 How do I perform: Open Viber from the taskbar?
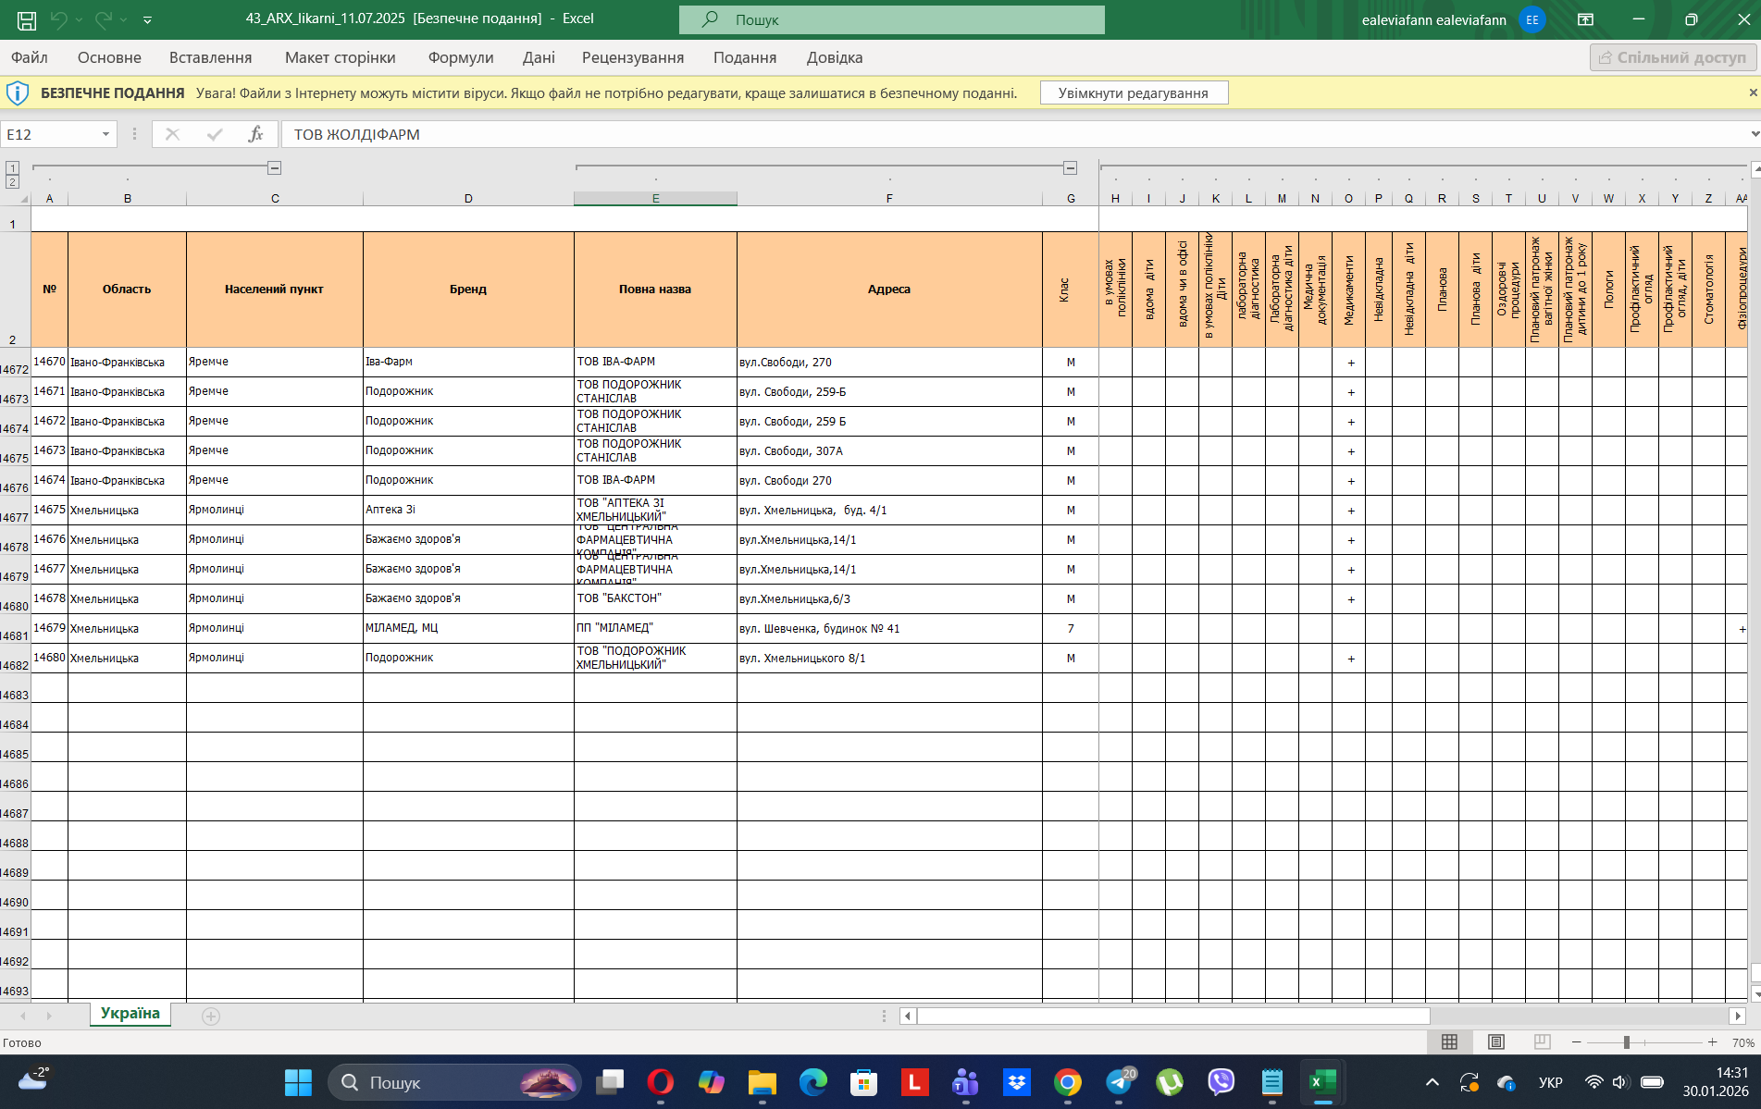click(x=1221, y=1082)
